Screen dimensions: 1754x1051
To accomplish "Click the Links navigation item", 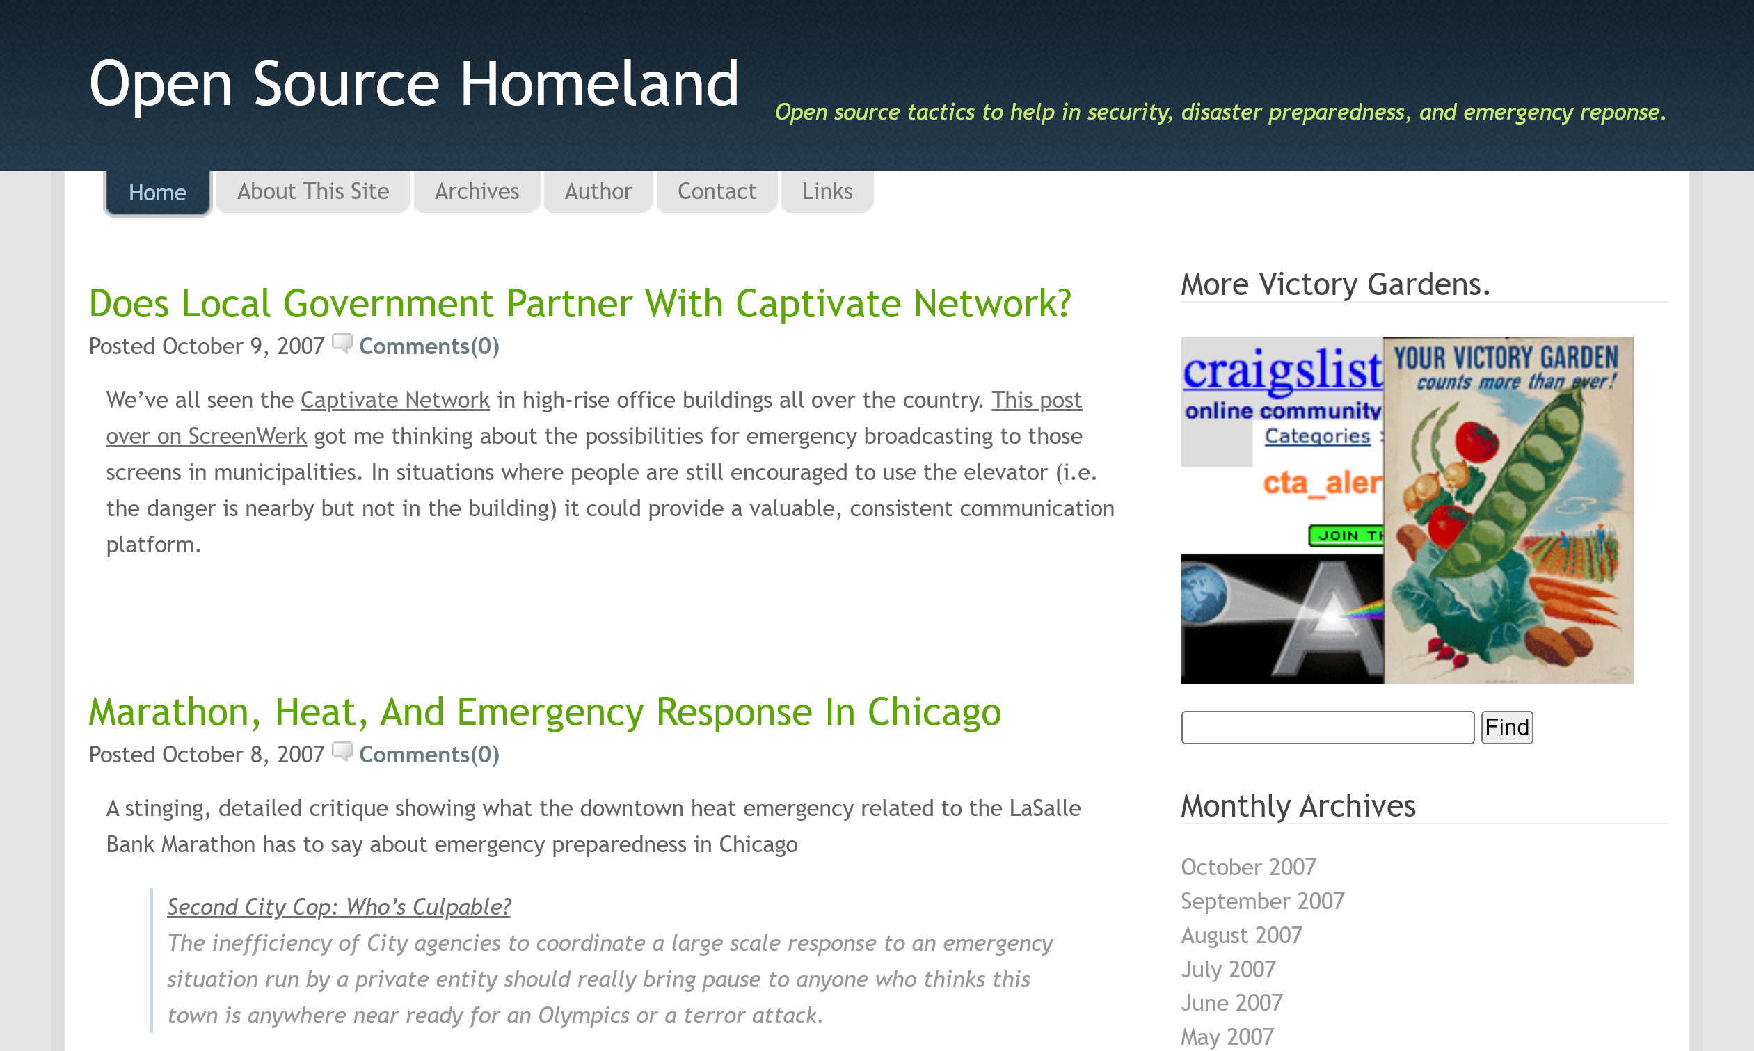I will click(x=826, y=190).
